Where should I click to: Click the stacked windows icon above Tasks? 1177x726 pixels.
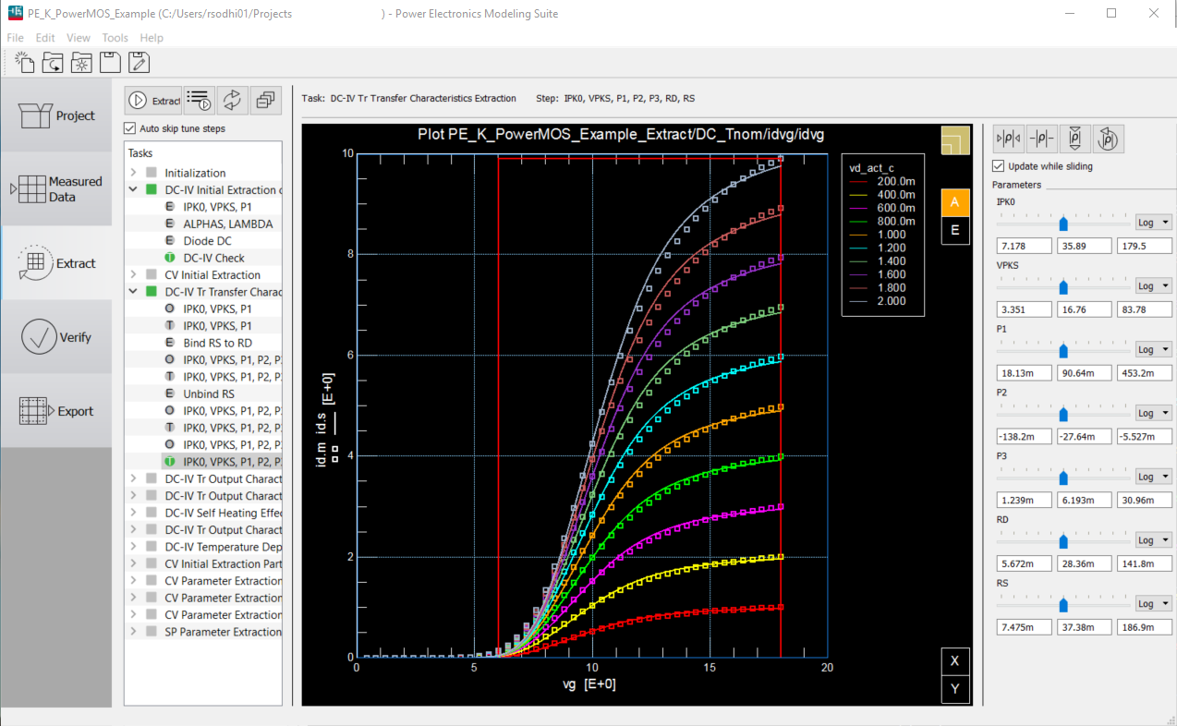pyautogui.click(x=265, y=100)
